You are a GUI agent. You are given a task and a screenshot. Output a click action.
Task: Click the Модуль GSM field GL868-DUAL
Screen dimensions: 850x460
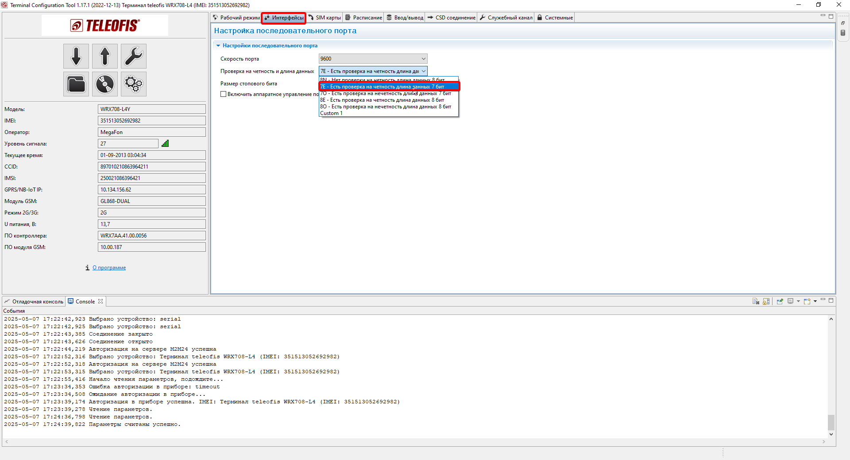tap(152, 201)
